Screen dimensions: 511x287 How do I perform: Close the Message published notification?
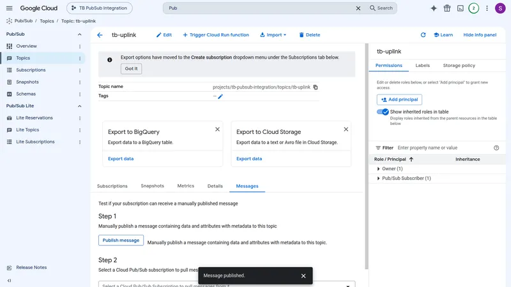pyautogui.click(x=303, y=276)
